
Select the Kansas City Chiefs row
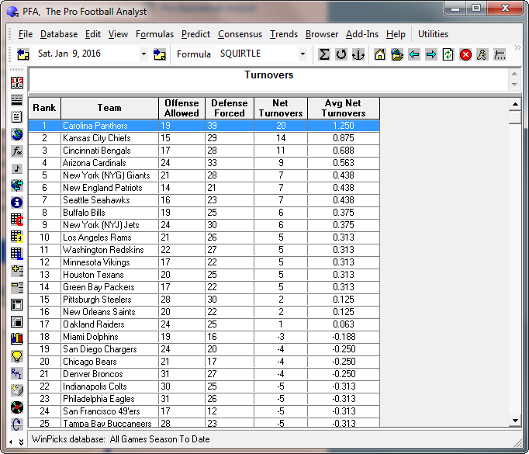point(204,138)
